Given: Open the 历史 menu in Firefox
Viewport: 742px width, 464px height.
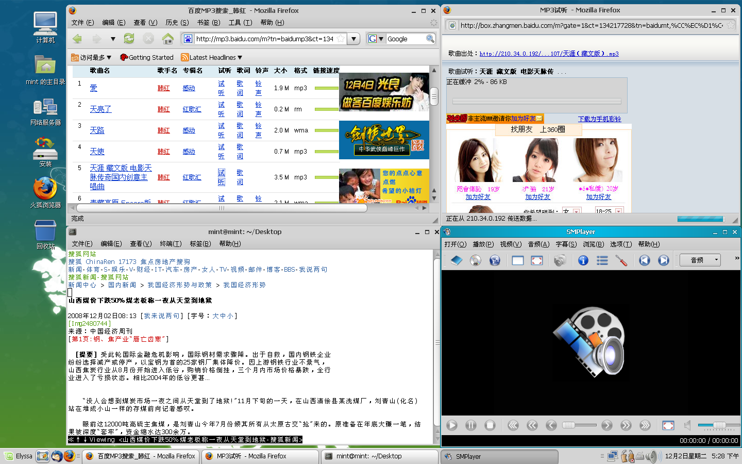Looking at the screenshot, I should pos(177,23).
